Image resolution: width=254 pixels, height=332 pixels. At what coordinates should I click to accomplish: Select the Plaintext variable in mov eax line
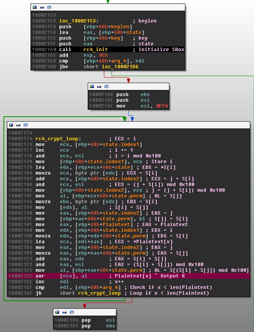116,225
